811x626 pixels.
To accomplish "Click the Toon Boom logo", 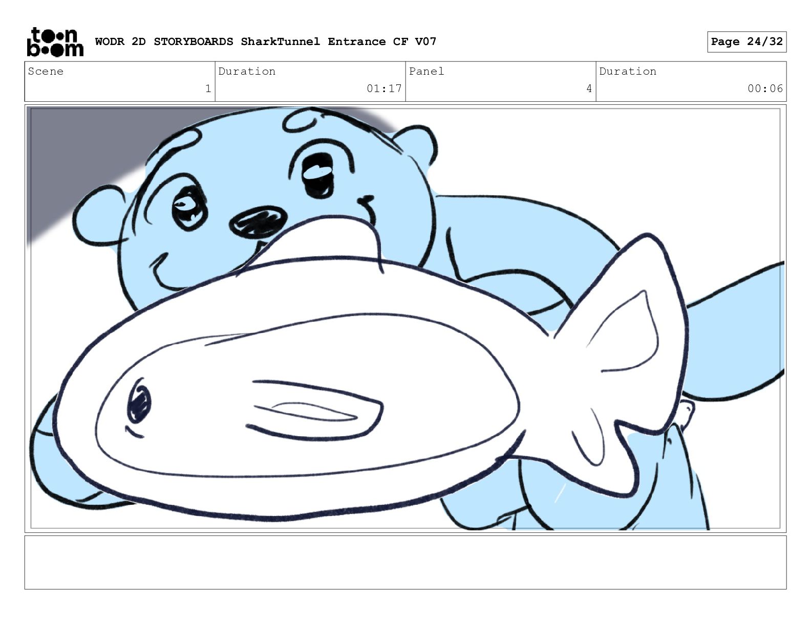I will 55,41.
